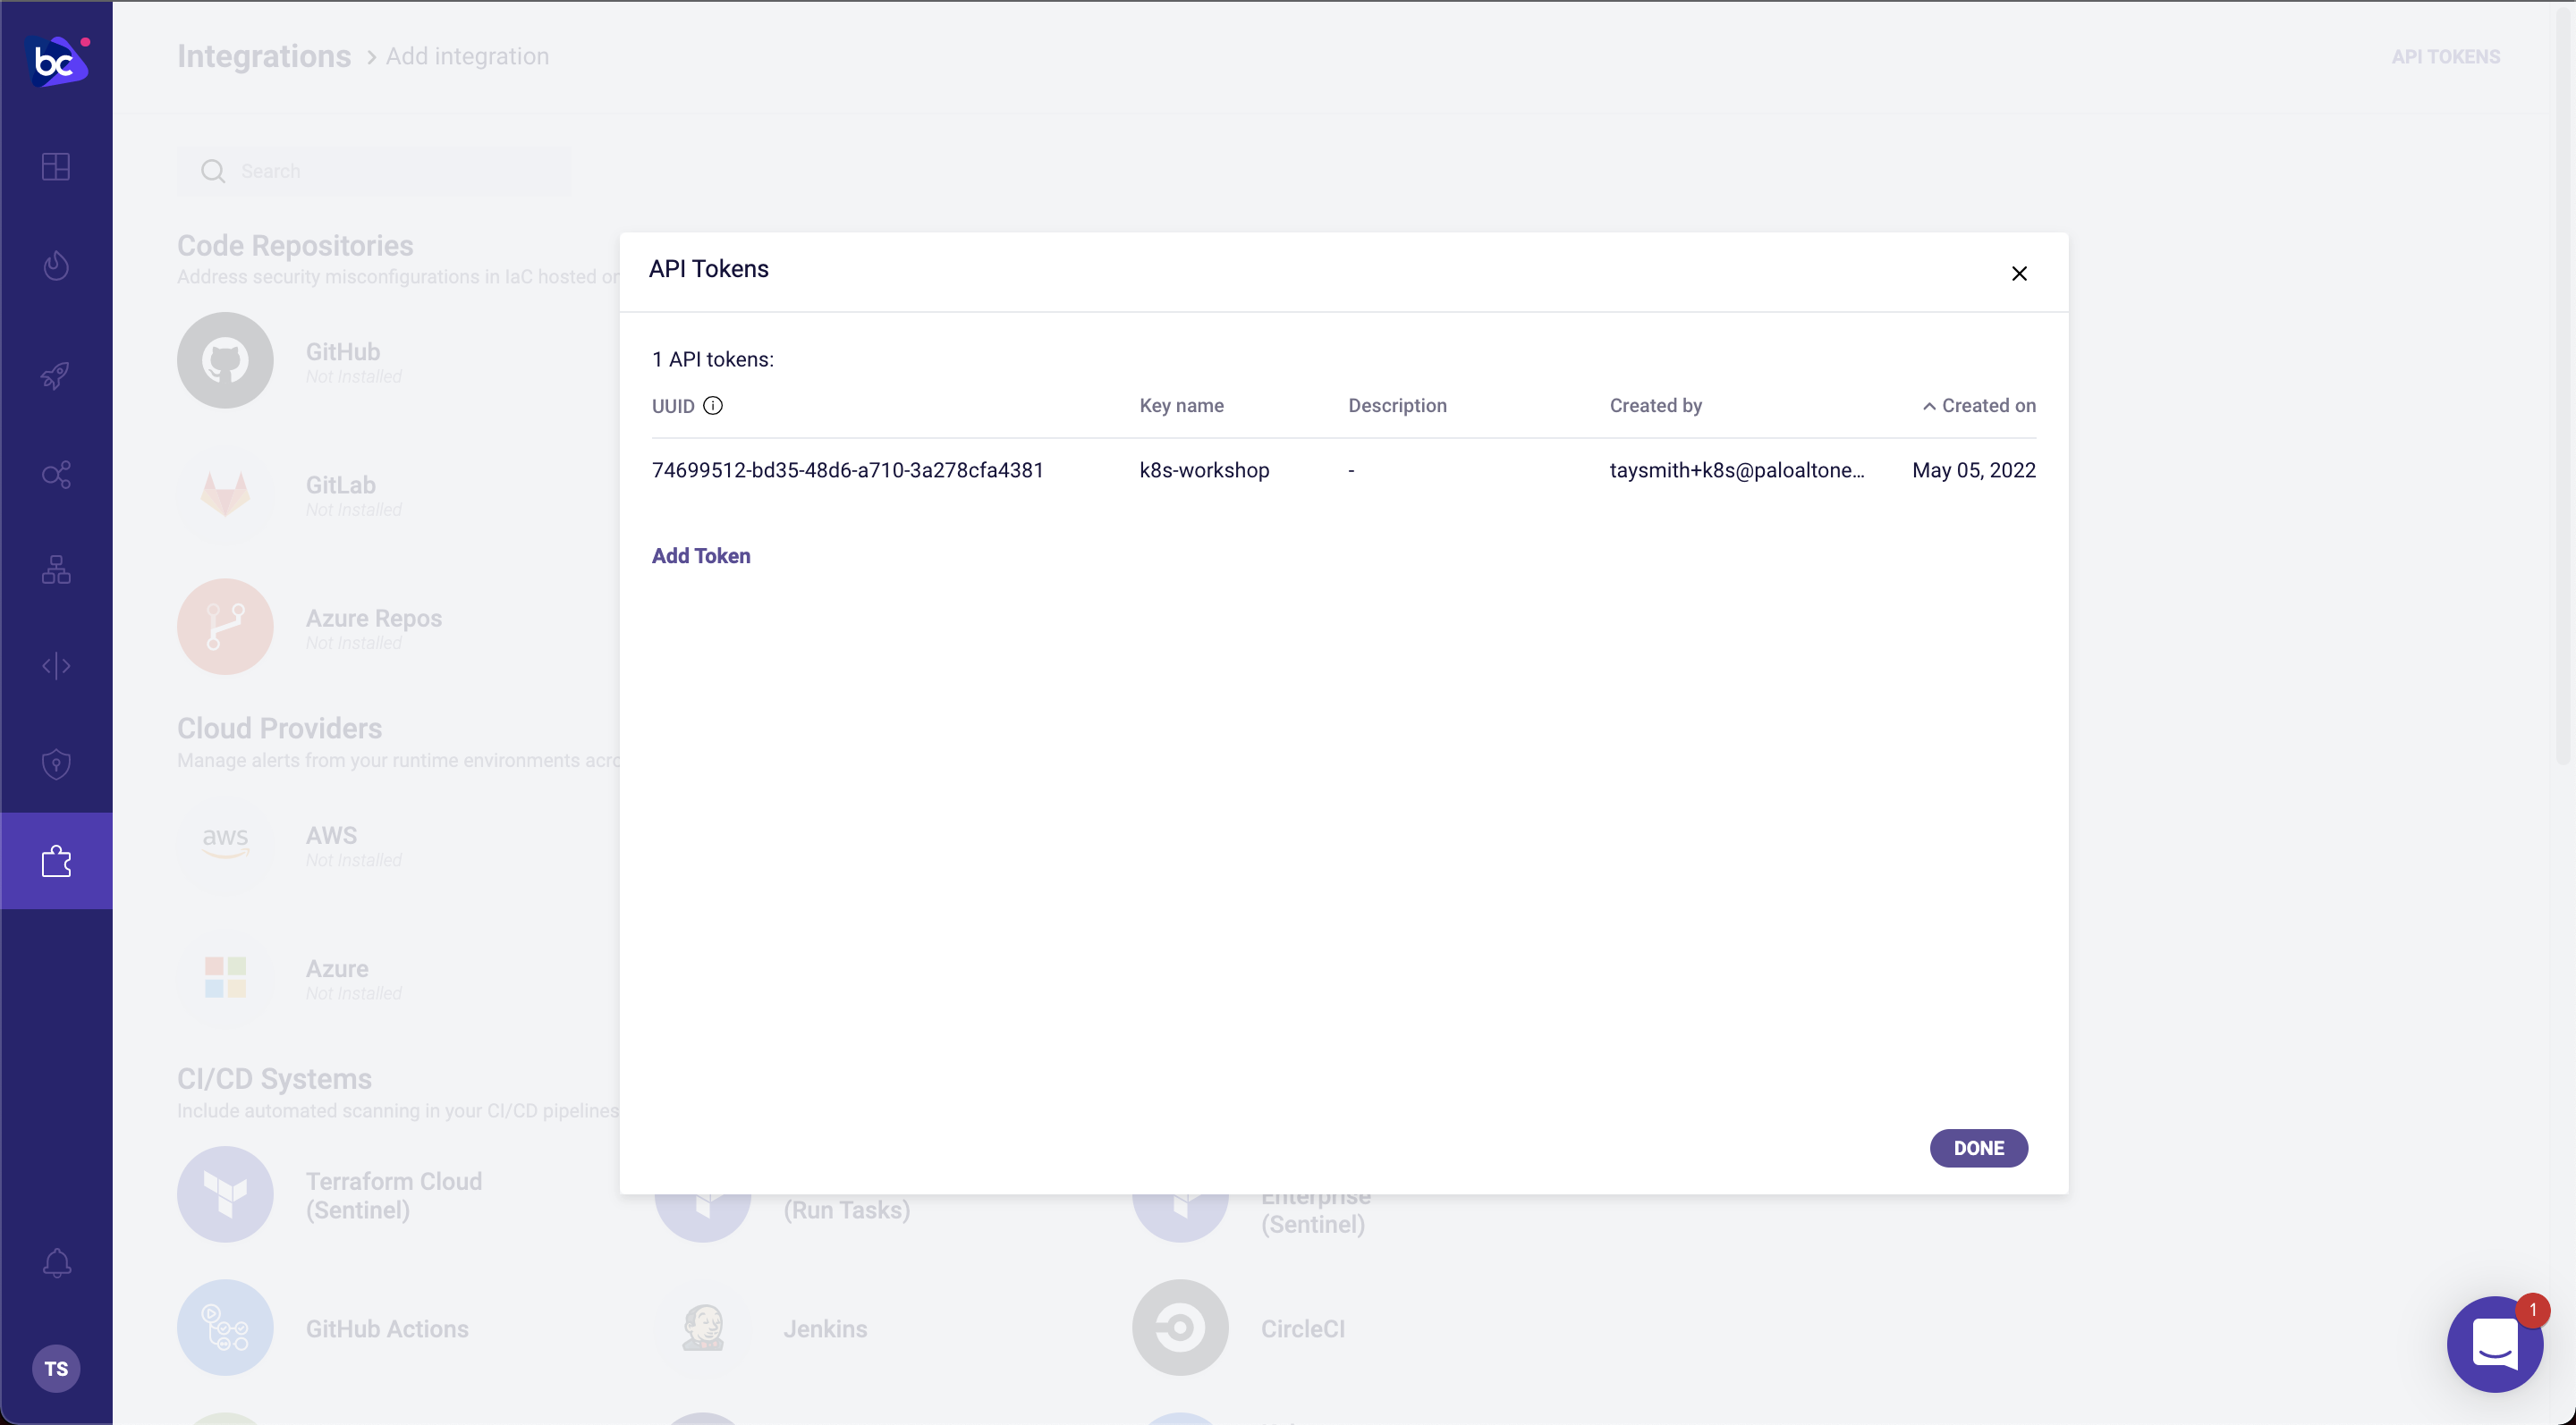Open the resource hierarchy icon in sidebar
The height and width of the screenshot is (1425, 2576).
tap(56, 569)
